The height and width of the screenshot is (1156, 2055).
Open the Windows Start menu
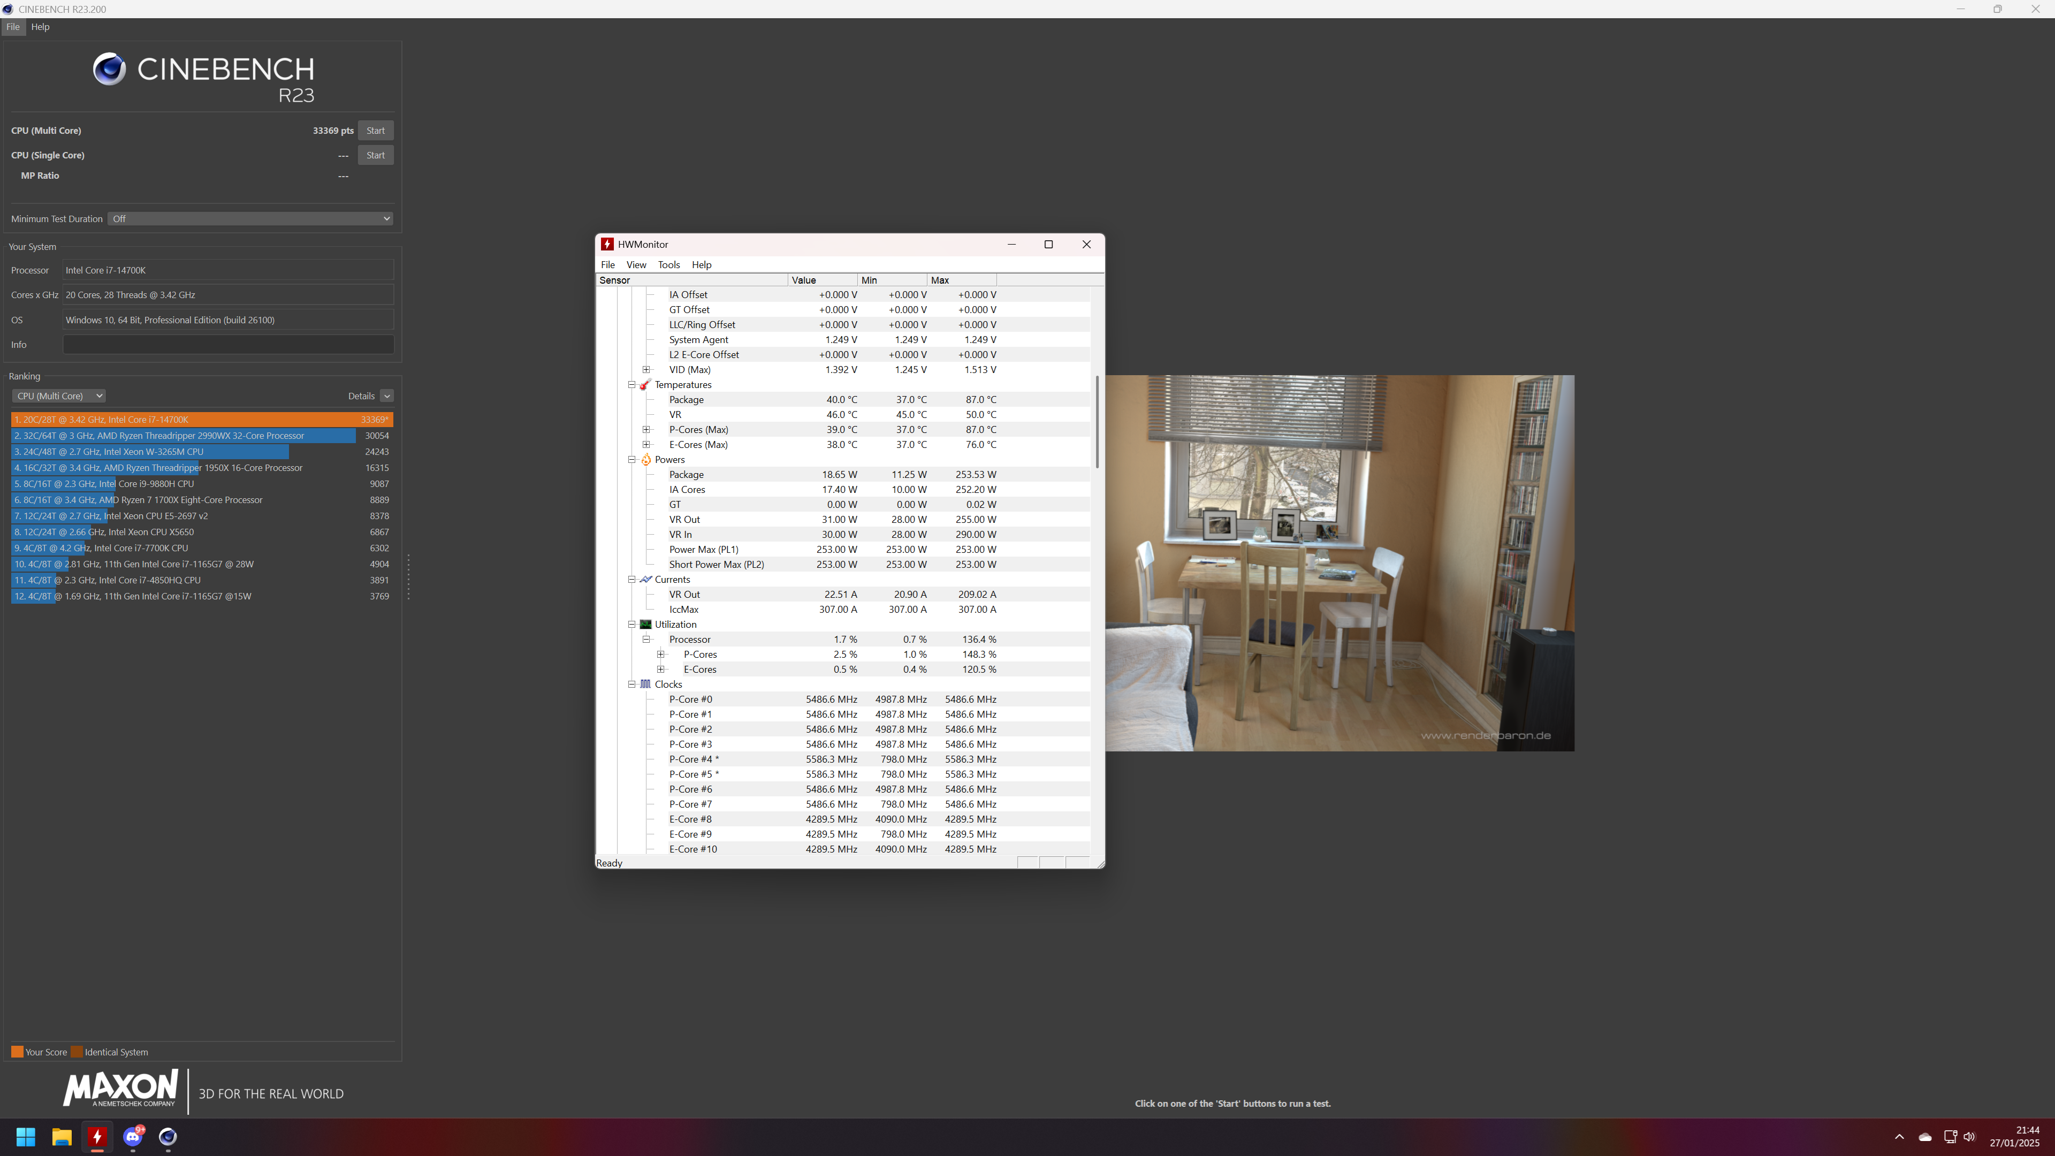point(26,1137)
